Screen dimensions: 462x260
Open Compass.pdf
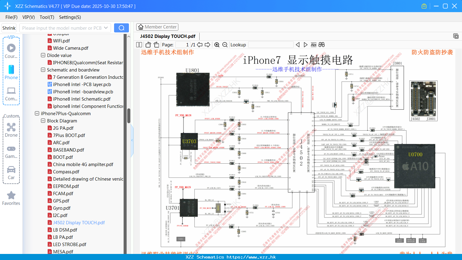[66, 172]
